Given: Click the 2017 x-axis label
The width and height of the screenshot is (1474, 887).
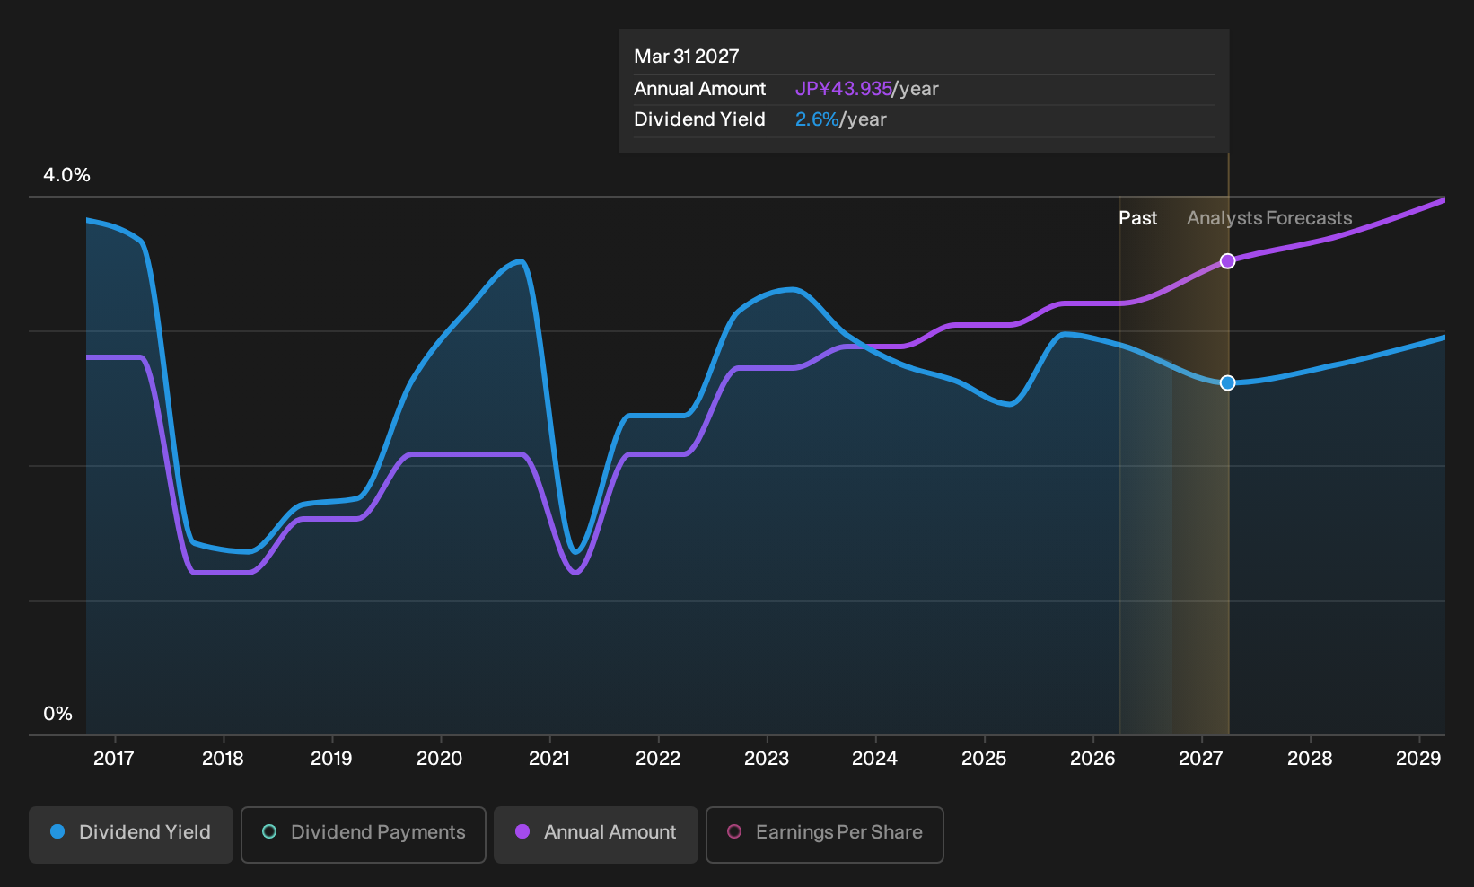Looking at the screenshot, I should pos(114,759).
